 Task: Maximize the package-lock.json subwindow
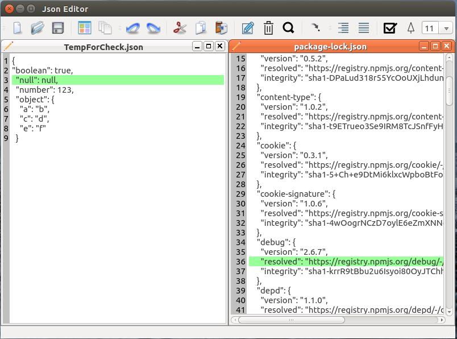pyautogui.click(x=435, y=47)
